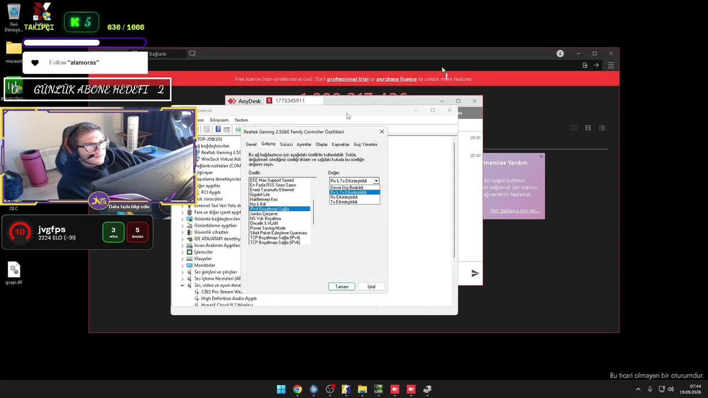This screenshot has width=708, height=398.
Task: Choose 'Devre Dışı Bırakıldı' from the dropdown
Action: click(355, 187)
